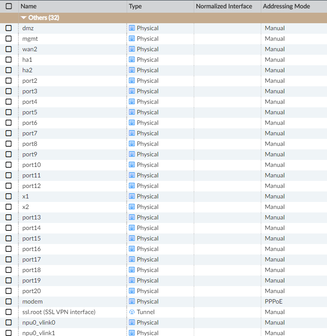This screenshot has width=327, height=336.
Task: Click the Physical type icon for port4
Action: [x=132, y=102]
